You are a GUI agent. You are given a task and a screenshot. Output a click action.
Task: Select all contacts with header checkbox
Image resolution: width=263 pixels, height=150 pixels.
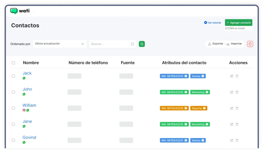coord(13,62)
